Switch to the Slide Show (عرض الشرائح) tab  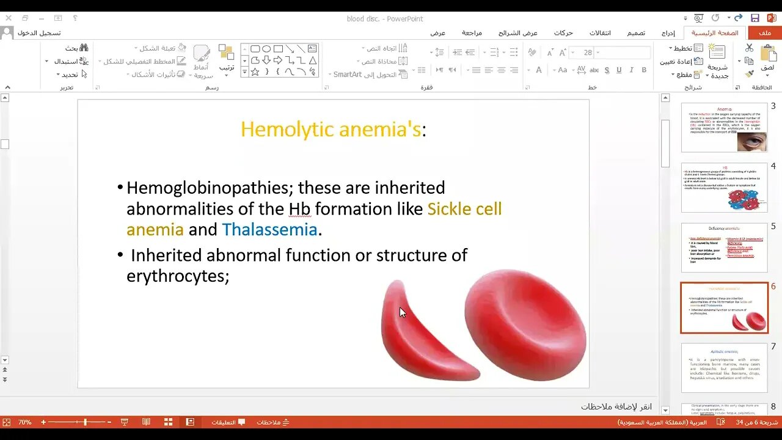click(x=517, y=33)
